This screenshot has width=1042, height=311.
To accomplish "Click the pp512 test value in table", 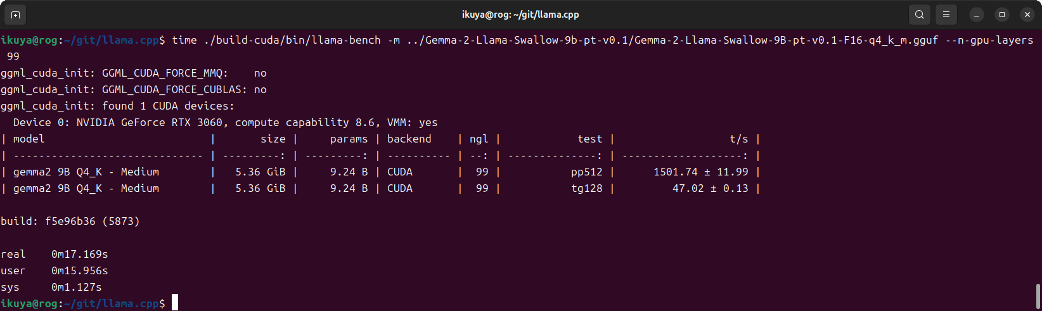I will 586,172.
